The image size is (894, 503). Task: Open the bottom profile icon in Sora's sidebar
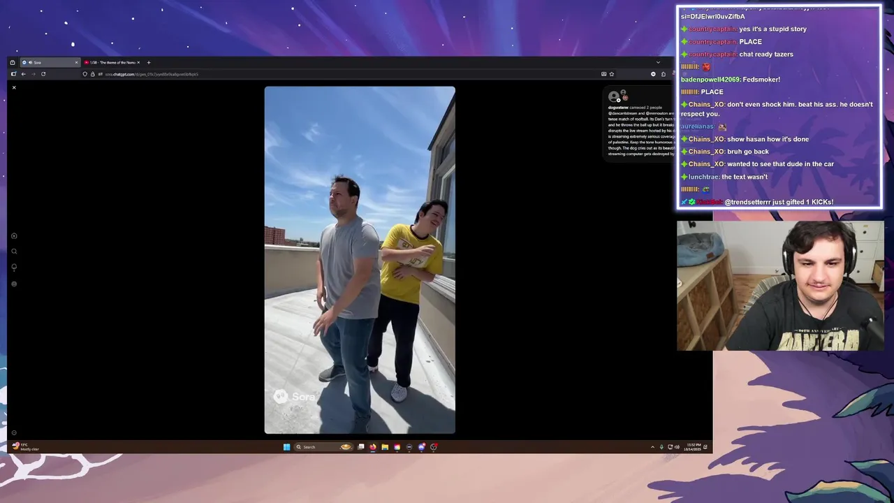click(14, 284)
